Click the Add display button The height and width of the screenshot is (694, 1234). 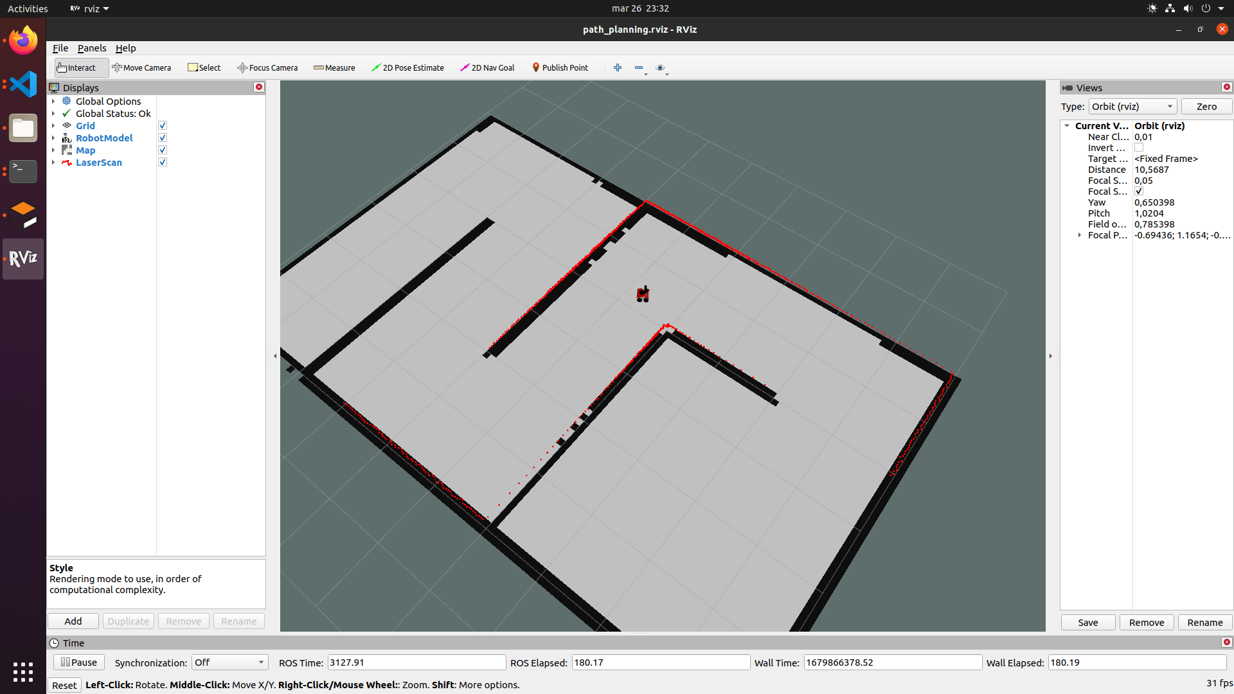pyautogui.click(x=73, y=621)
